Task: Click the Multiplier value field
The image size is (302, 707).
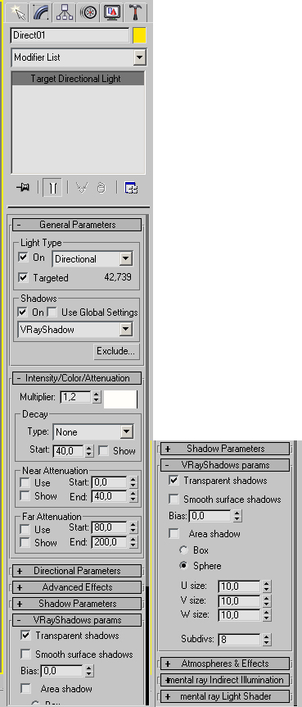Action: click(75, 397)
